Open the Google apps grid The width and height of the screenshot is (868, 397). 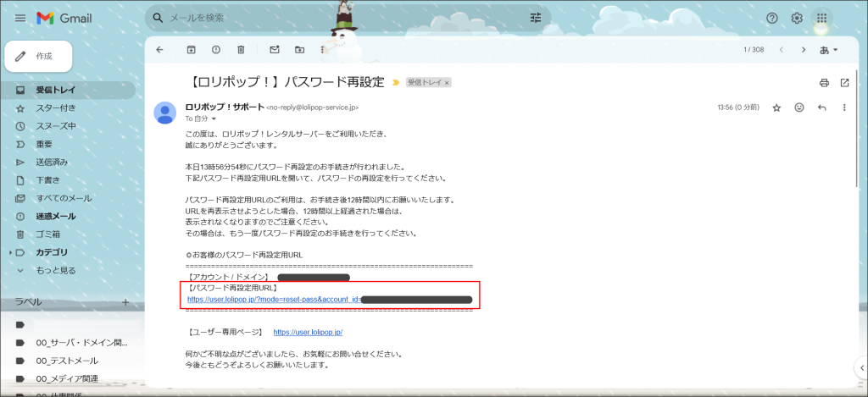tap(821, 19)
